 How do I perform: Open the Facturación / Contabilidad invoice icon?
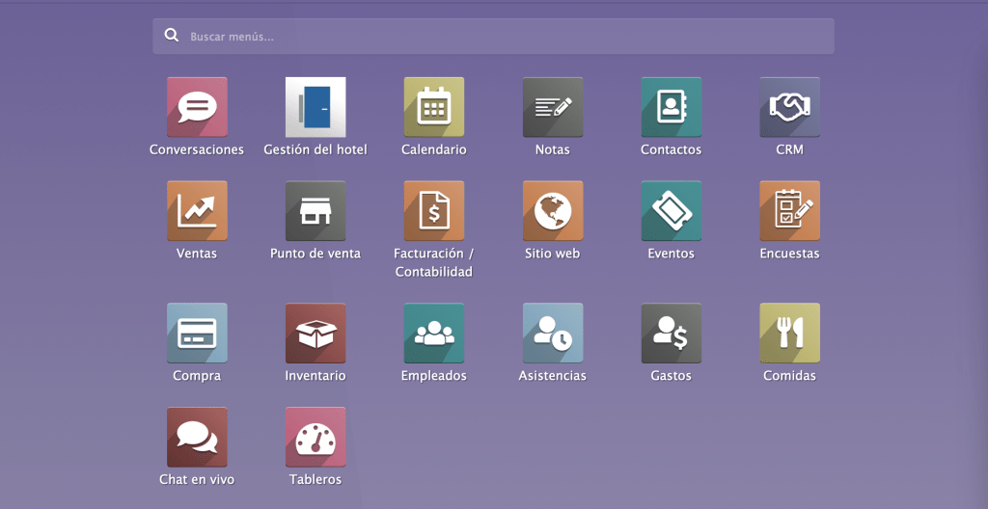[x=434, y=211]
